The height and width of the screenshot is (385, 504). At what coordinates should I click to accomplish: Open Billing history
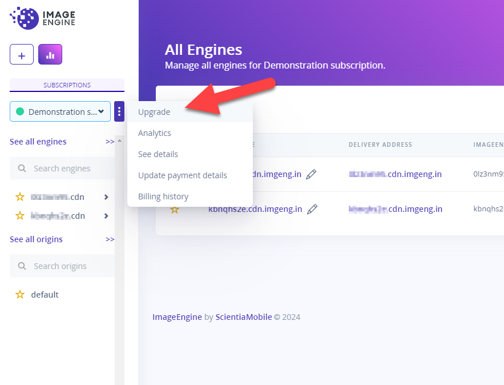[x=190, y=196]
